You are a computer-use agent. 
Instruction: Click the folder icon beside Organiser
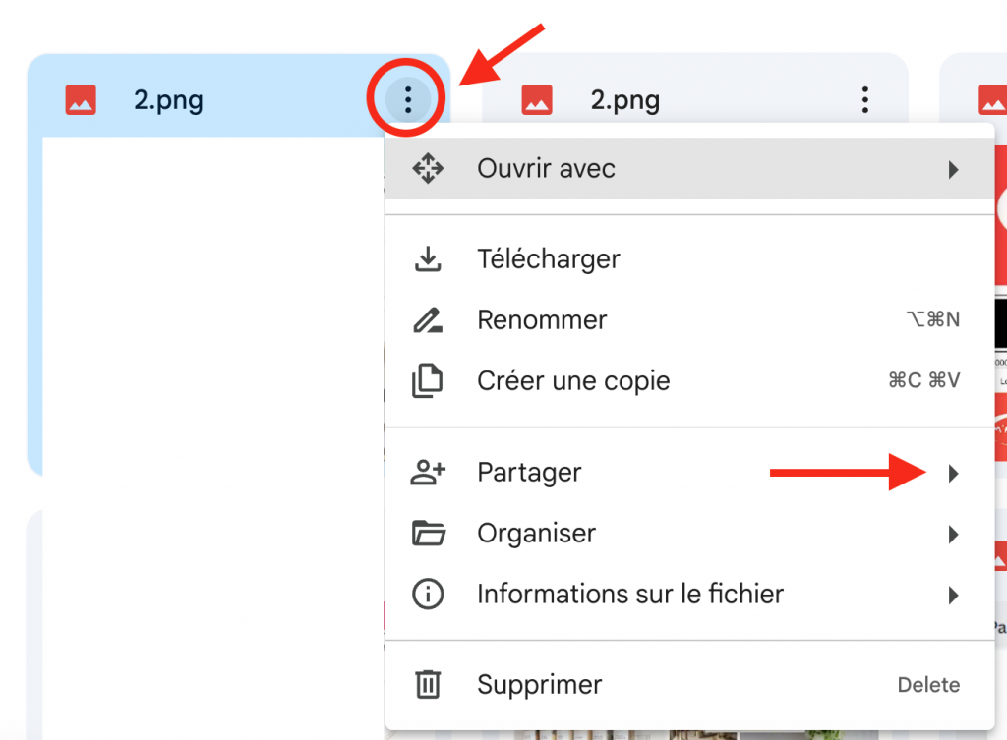(428, 534)
